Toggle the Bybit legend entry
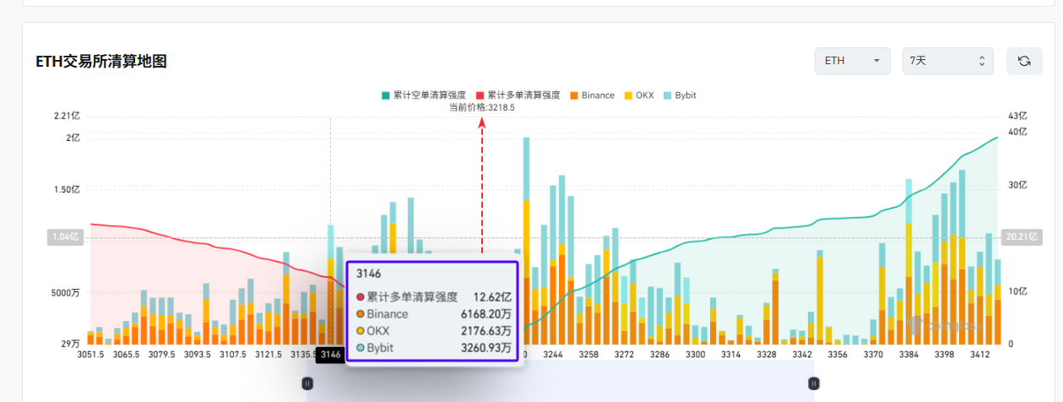The image size is (1063, 402). tap(680, 95)
